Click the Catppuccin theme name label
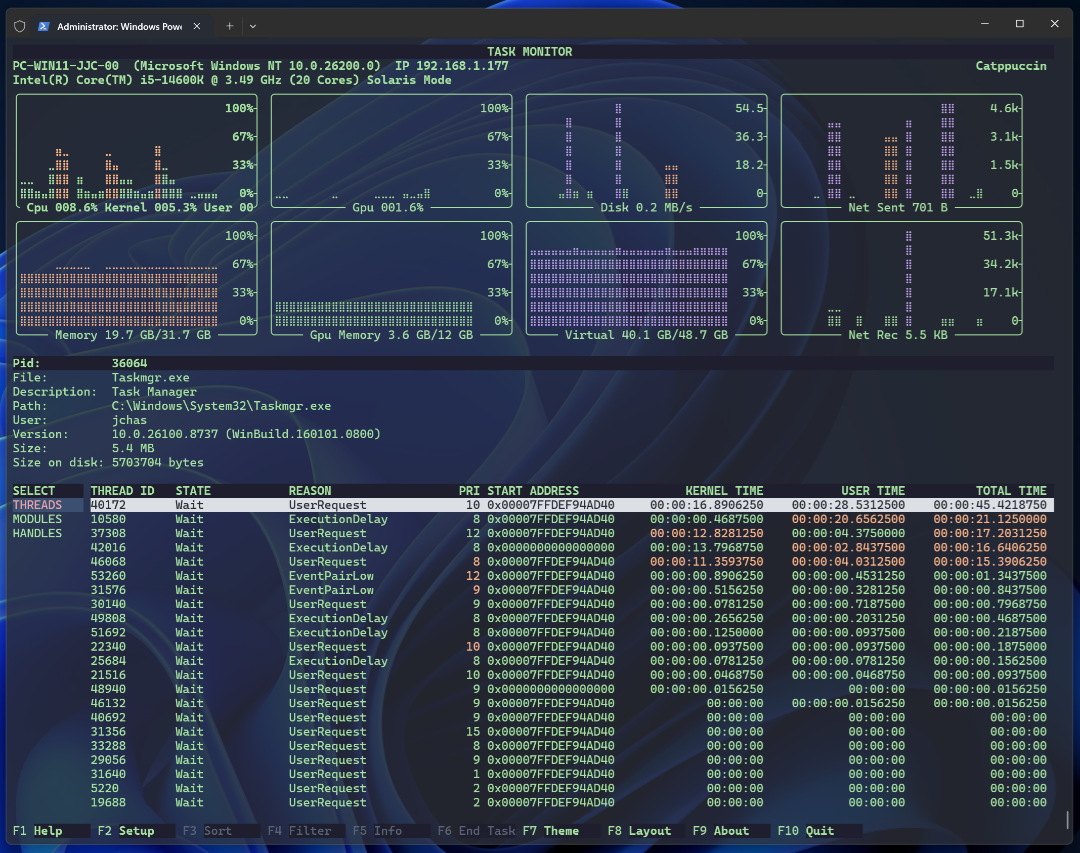Screen dimensions: 1080x853 tap(1011, 66)
